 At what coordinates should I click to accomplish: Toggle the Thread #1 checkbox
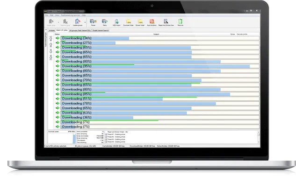(x=106, y=134)
